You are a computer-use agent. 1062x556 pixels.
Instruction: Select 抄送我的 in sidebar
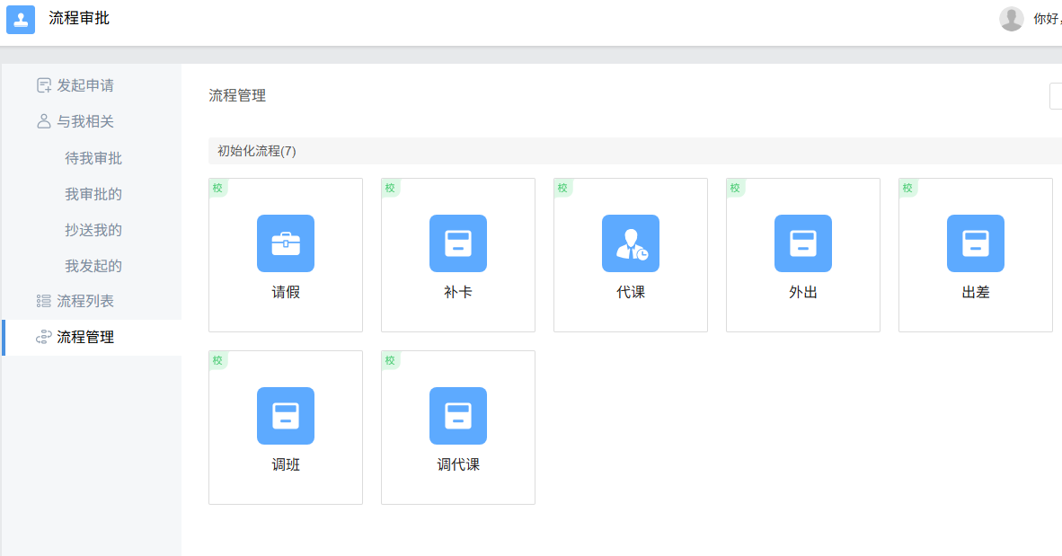pyautogui.click(x=93, y=230)
